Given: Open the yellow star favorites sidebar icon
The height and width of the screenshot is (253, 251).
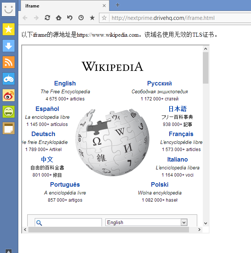Looking at the screenshot, I should click(9, 29).
